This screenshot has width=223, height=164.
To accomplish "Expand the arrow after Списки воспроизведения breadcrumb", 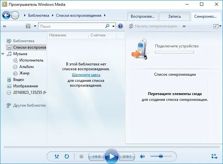I will click(105, 15).
